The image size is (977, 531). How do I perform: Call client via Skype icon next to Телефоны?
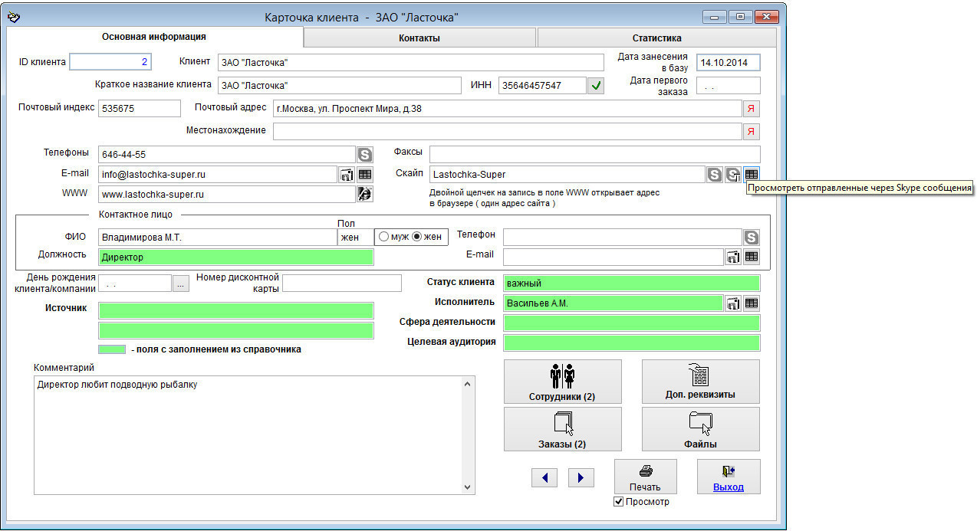pos(365,155)
